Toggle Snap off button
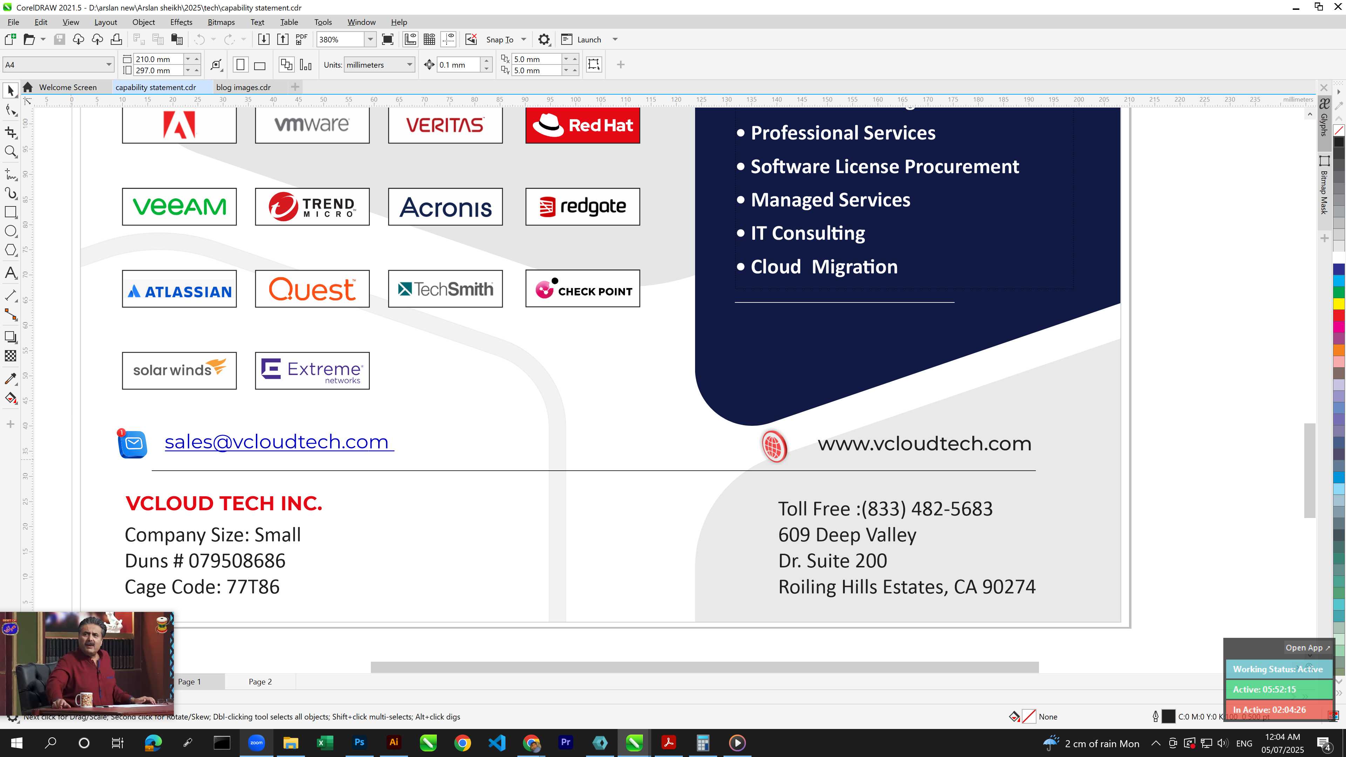 pos(471,40)
